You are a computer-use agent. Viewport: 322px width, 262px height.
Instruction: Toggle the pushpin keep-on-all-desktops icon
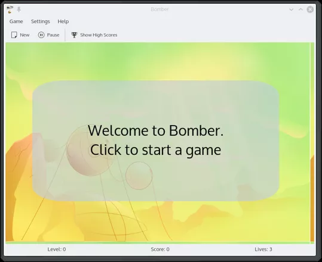(x=19, y=10)
